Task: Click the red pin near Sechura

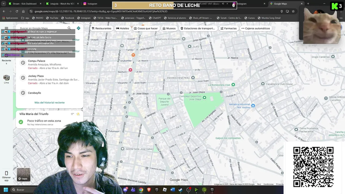Action: tap(130, 70)
